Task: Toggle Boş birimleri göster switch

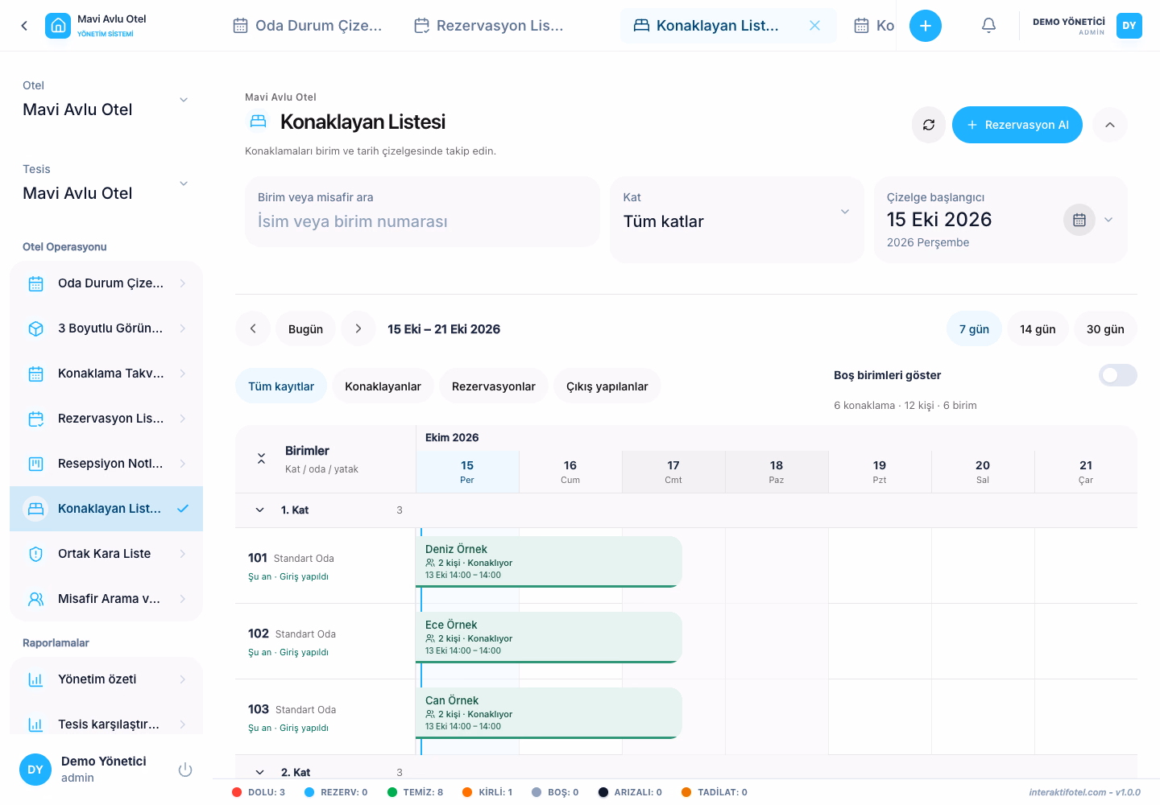Action: 1118,375
